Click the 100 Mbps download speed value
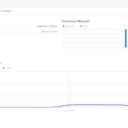The image size is (128, 128). click(x=43, y=26)
